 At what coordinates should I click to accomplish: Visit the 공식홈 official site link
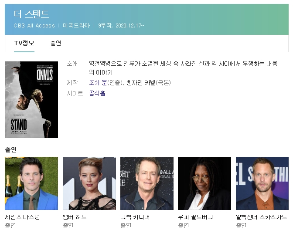(97, 93)
